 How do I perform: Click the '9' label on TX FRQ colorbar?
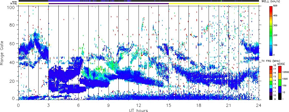pos(275,99)
